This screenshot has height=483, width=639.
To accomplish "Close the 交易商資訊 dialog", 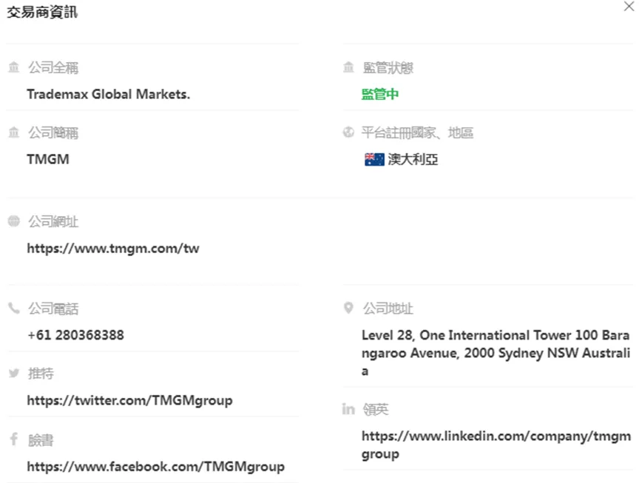I will [629, 6].
